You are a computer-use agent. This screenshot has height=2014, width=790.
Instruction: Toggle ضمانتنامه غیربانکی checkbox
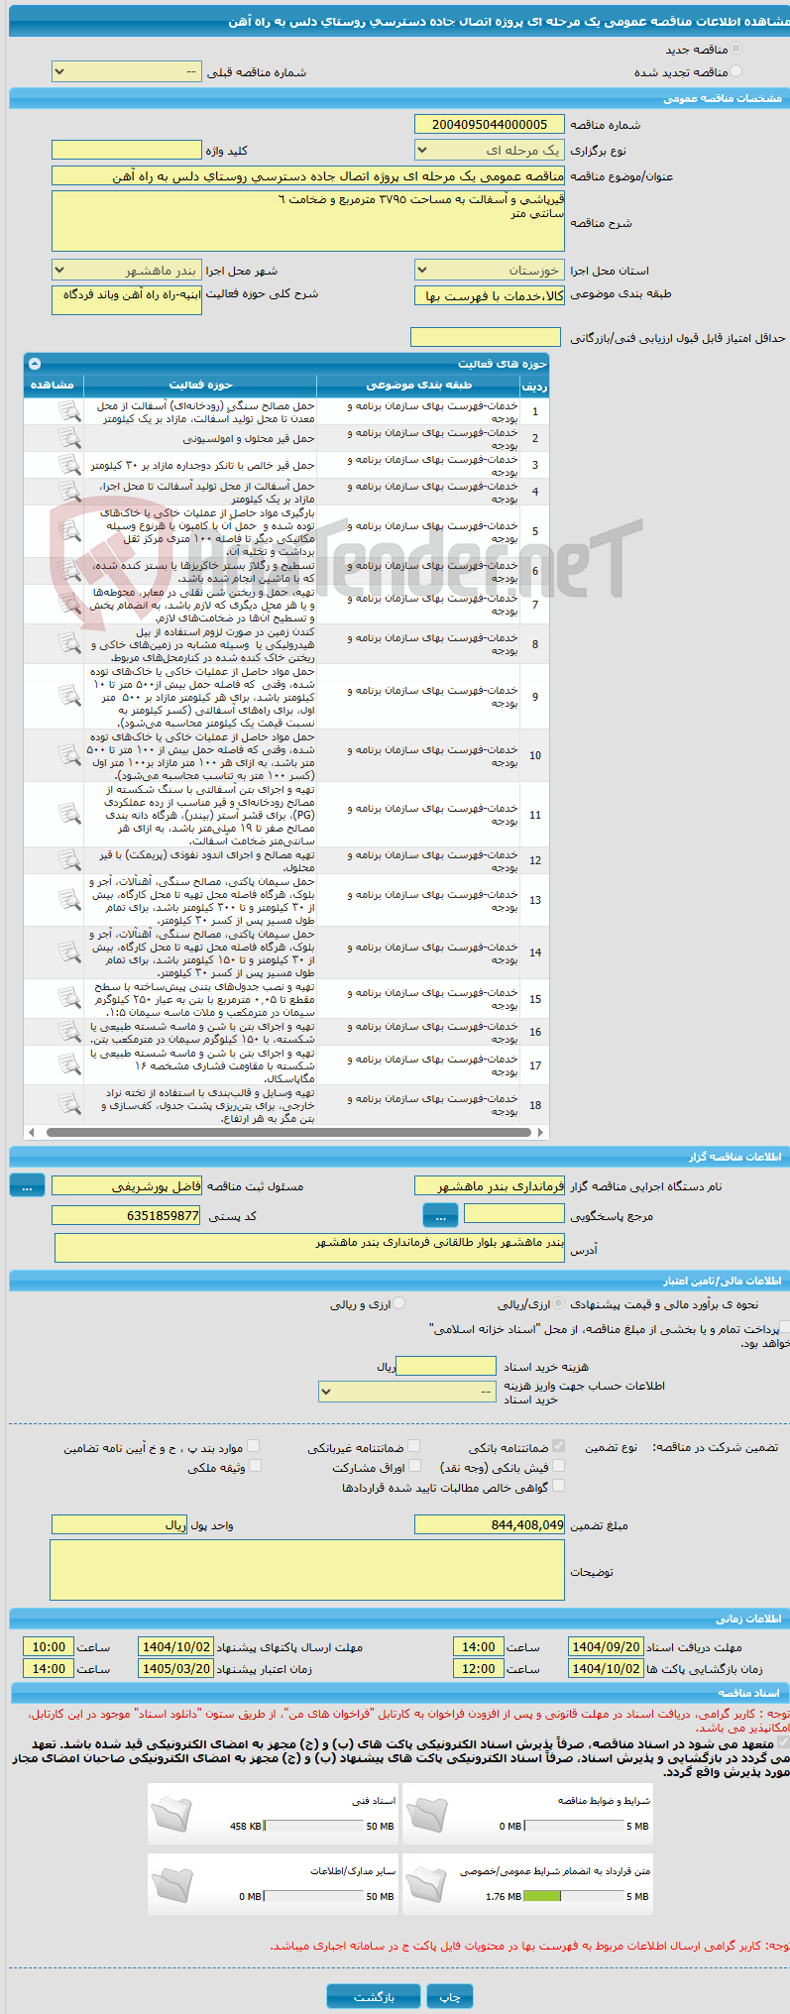pyautogui.click(x=414, y=1446)
